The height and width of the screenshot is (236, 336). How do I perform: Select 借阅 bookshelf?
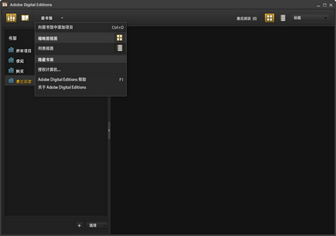pos(20,61)
